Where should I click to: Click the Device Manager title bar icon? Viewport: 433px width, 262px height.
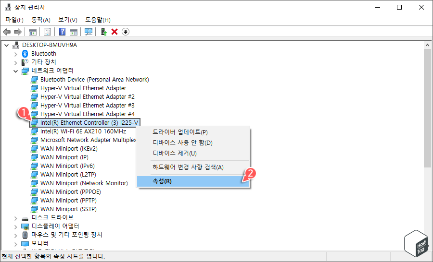(x=8, y=7)
